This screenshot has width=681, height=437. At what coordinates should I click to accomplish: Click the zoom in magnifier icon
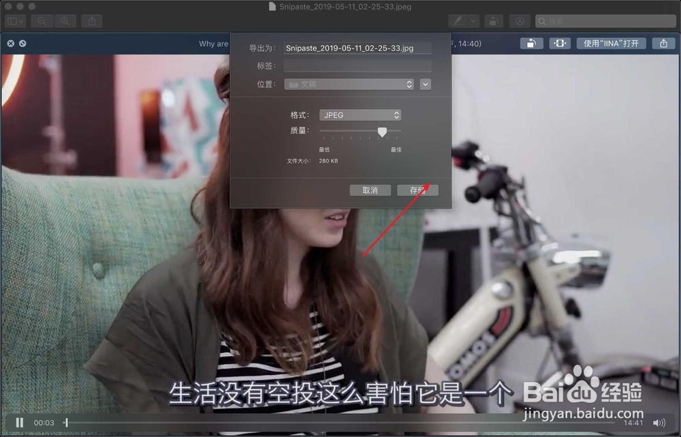pos(63,21)
